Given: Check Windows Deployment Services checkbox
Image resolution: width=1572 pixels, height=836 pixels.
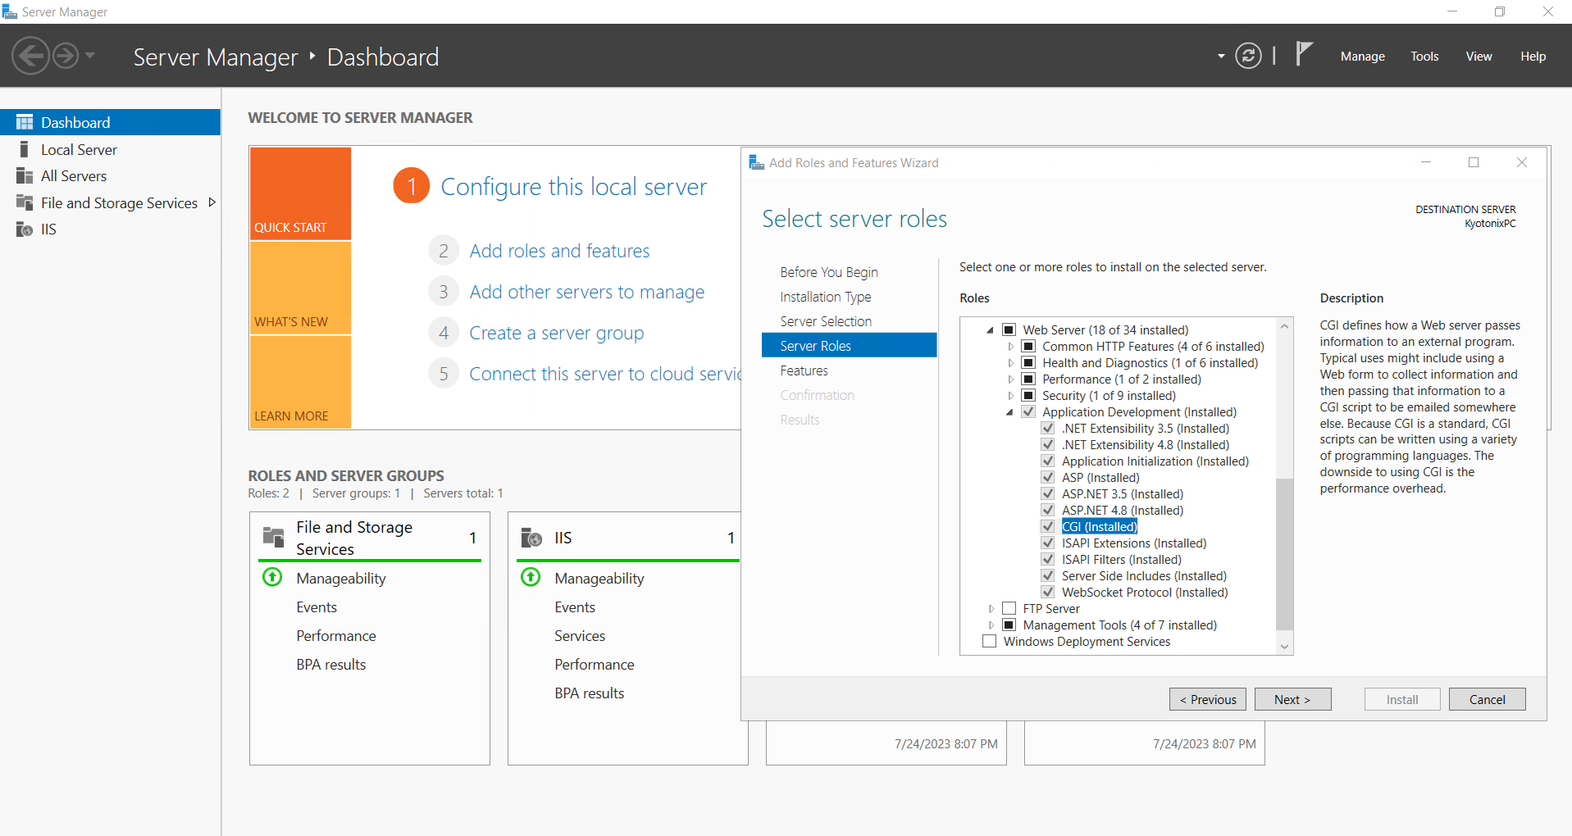Looking at the screenshot, I should (990, 641).
